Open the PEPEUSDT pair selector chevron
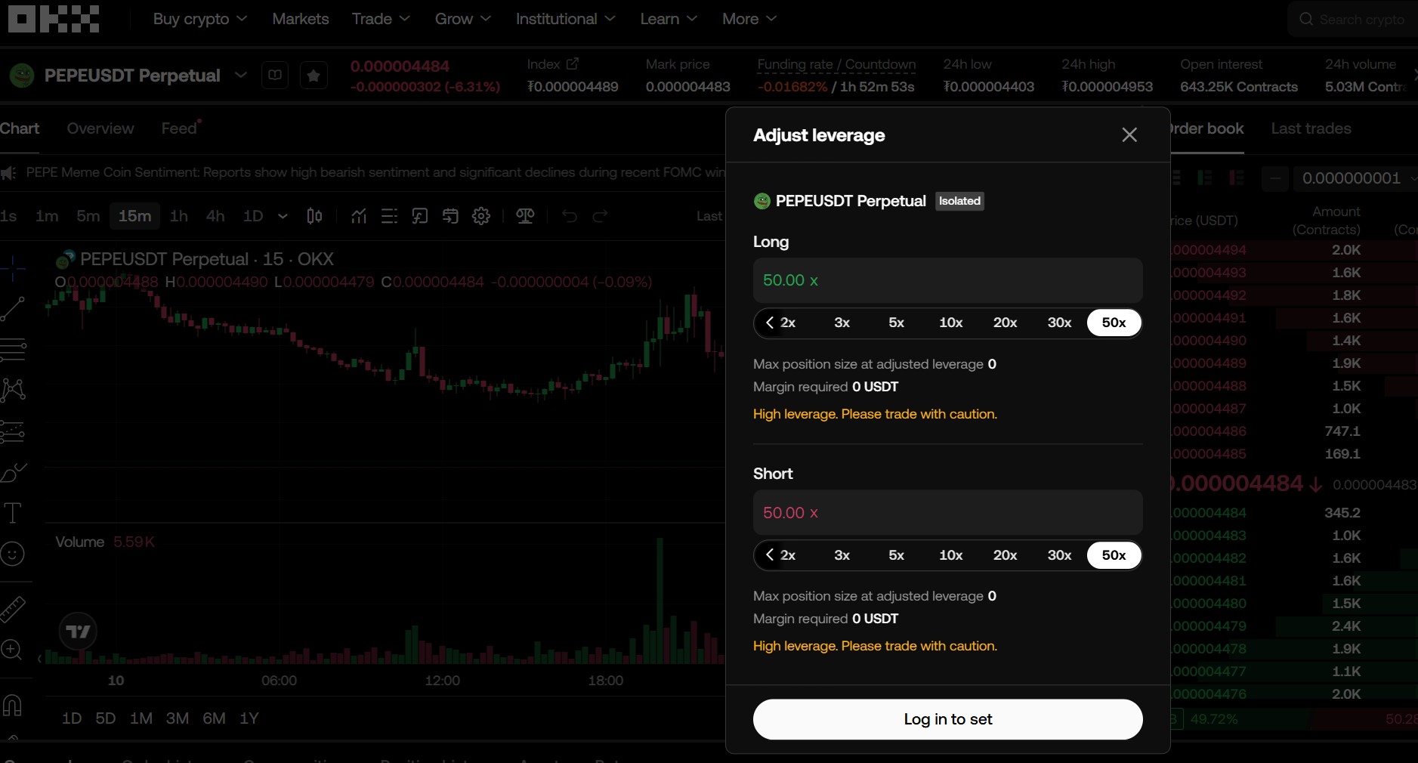 tap(241, 76)
